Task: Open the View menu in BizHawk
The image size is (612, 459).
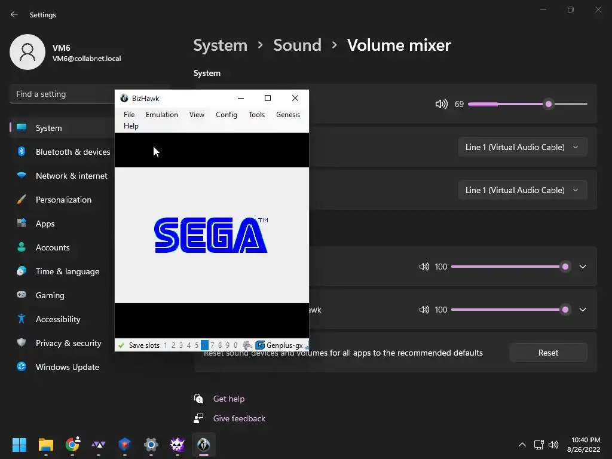Action: point(197,115)
